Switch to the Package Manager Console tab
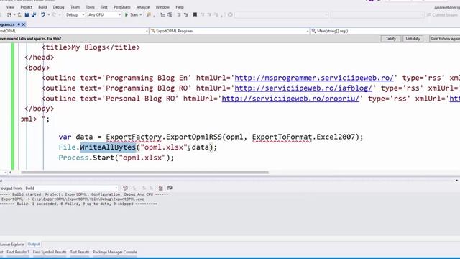 coord(115,252)
